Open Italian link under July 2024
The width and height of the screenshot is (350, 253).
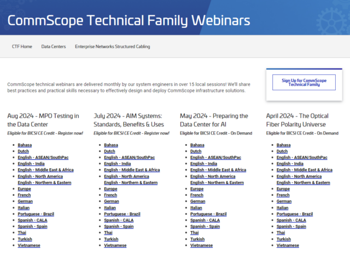[110, 208]
